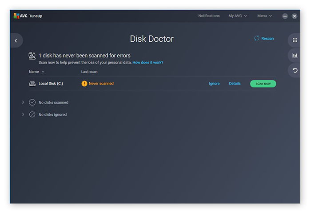Sort disks by the Name column header
Screen dimensions: 311x213
[x=34, y=72]
